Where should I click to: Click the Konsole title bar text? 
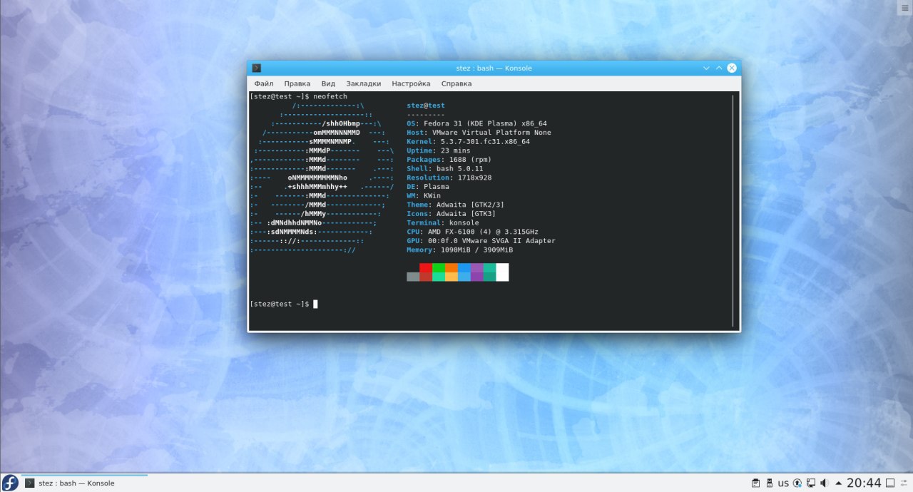[494, 68]
